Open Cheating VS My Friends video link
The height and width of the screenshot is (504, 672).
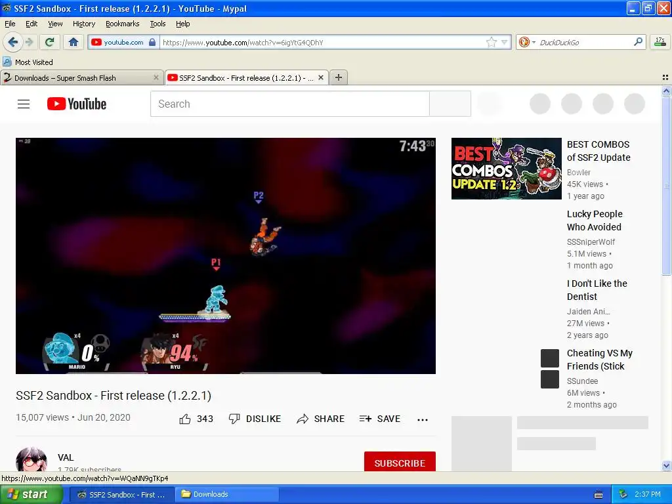(x=599, y=360)
